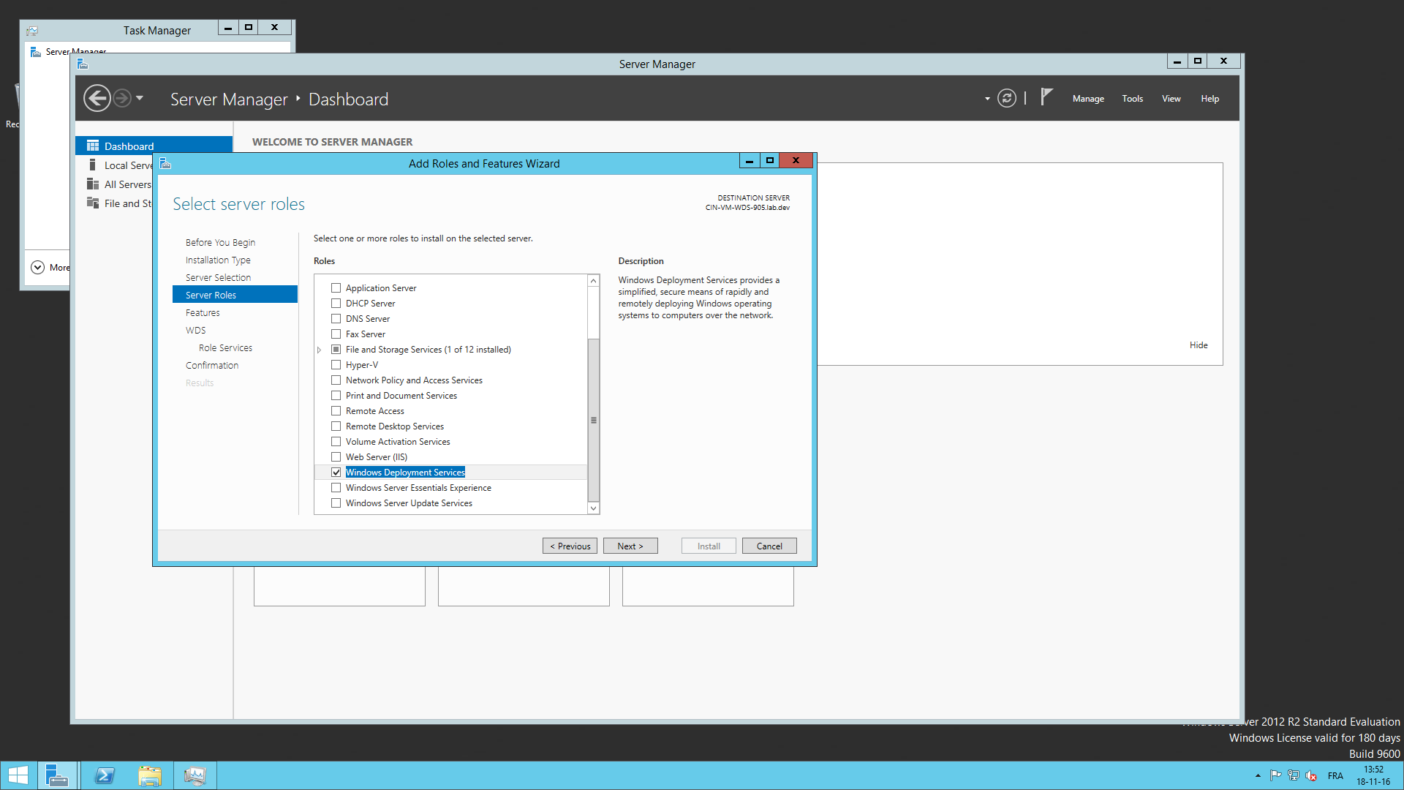The height and width of the screenshot is (790, 1404).
Task: Select Remote Access row text
Action: [374, 410]
